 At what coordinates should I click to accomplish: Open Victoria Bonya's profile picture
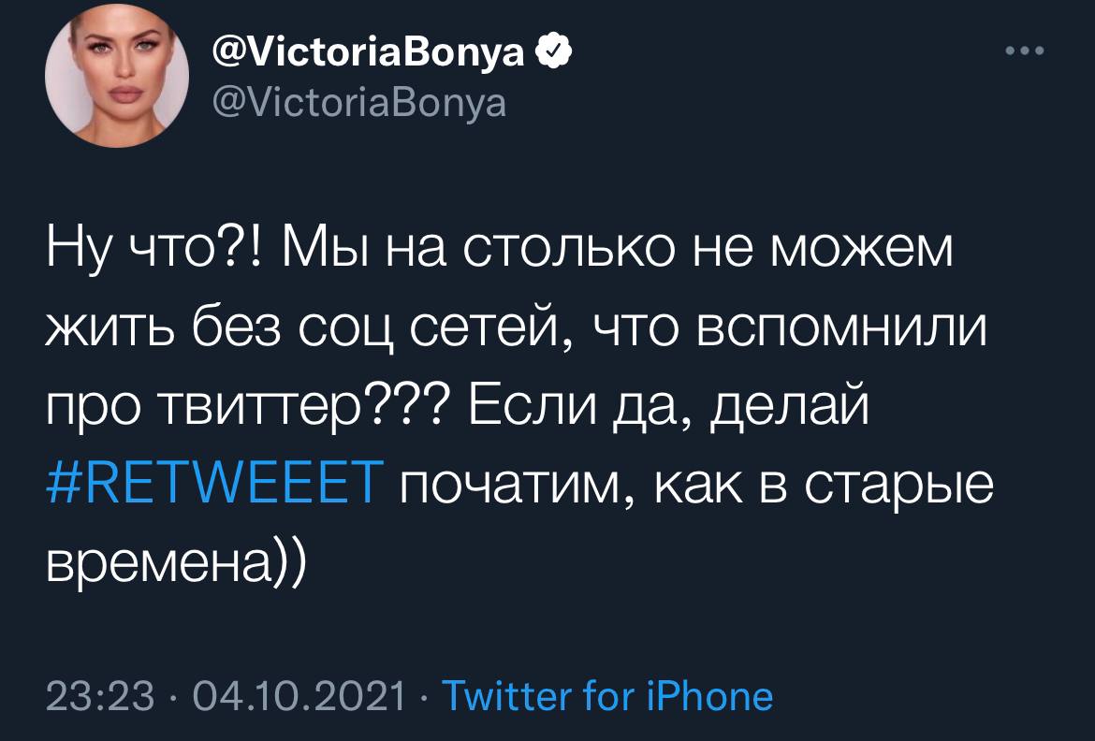(x=119, y=82)
